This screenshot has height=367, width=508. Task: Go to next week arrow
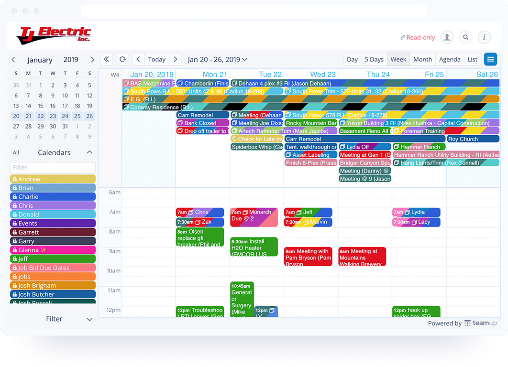click(176, 59)
